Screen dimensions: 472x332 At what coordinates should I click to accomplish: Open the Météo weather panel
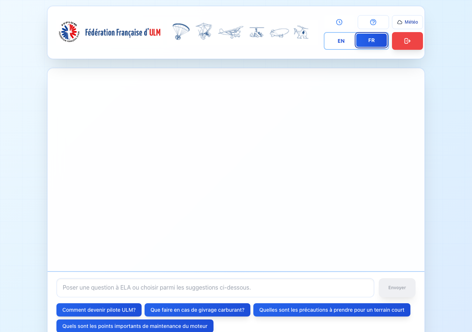(407, 22)
